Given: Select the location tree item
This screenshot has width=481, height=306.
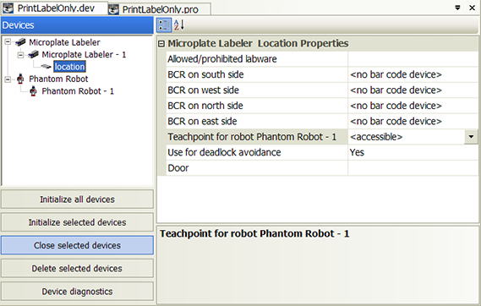Looking at the screenshot, I should [x=69, y=67].
